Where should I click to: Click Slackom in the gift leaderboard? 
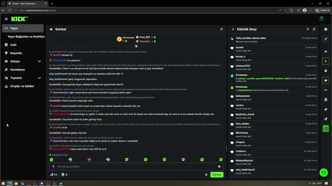pos(145,41)
